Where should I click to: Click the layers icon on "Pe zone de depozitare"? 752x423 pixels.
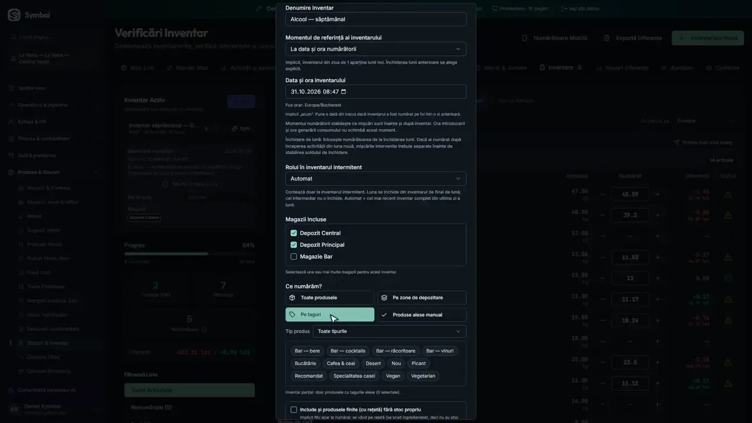[384, 298]
